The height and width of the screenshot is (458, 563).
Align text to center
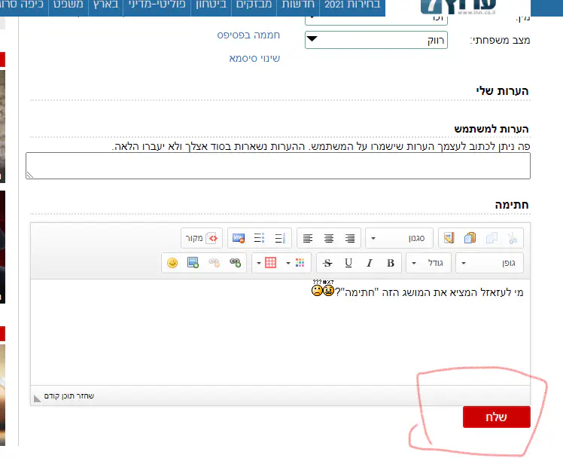[329, 239]
